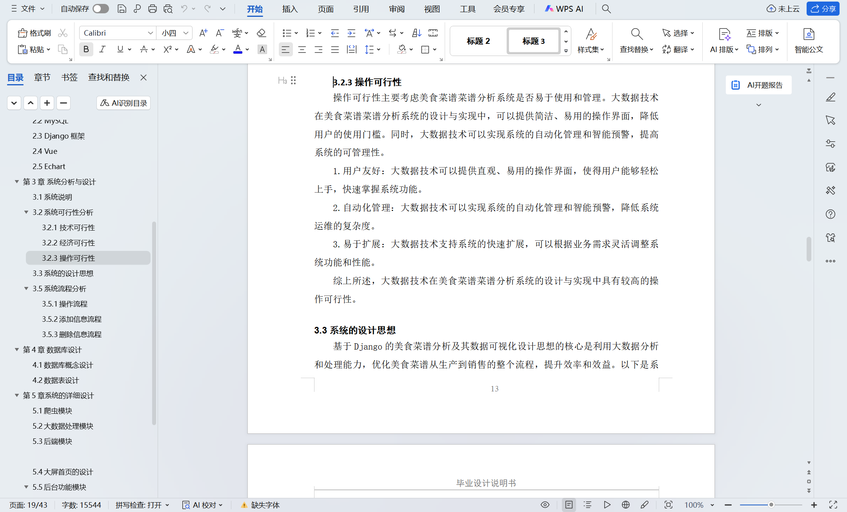The image size is (847, 512).
Task: Expand the styles gallery list
Action: click(566, 50)
